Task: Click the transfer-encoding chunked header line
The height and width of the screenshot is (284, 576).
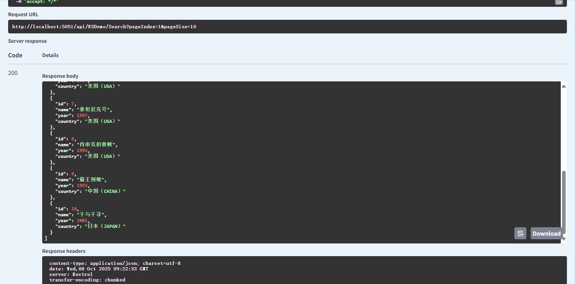Action: [87, 280]
